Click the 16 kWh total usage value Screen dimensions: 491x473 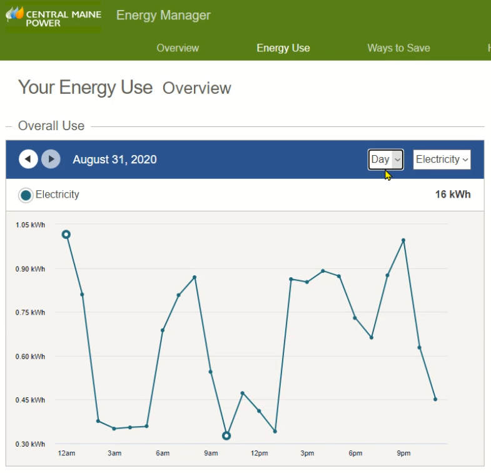click(452, 195)
